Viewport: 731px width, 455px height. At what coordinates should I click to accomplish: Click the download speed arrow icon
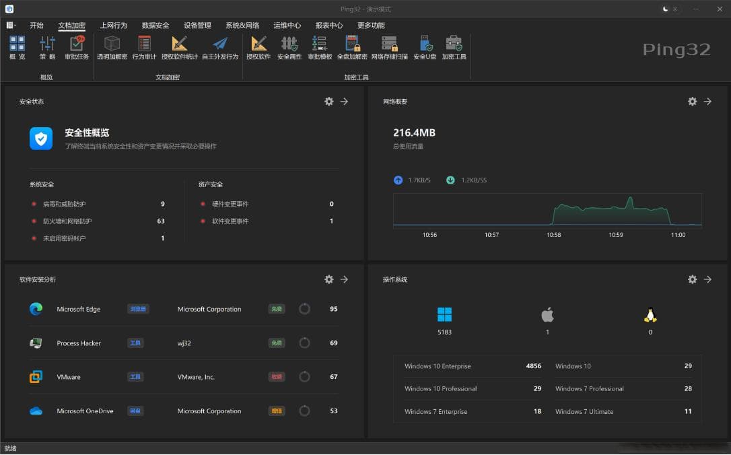pyautogui.click(x=450, y=180)
